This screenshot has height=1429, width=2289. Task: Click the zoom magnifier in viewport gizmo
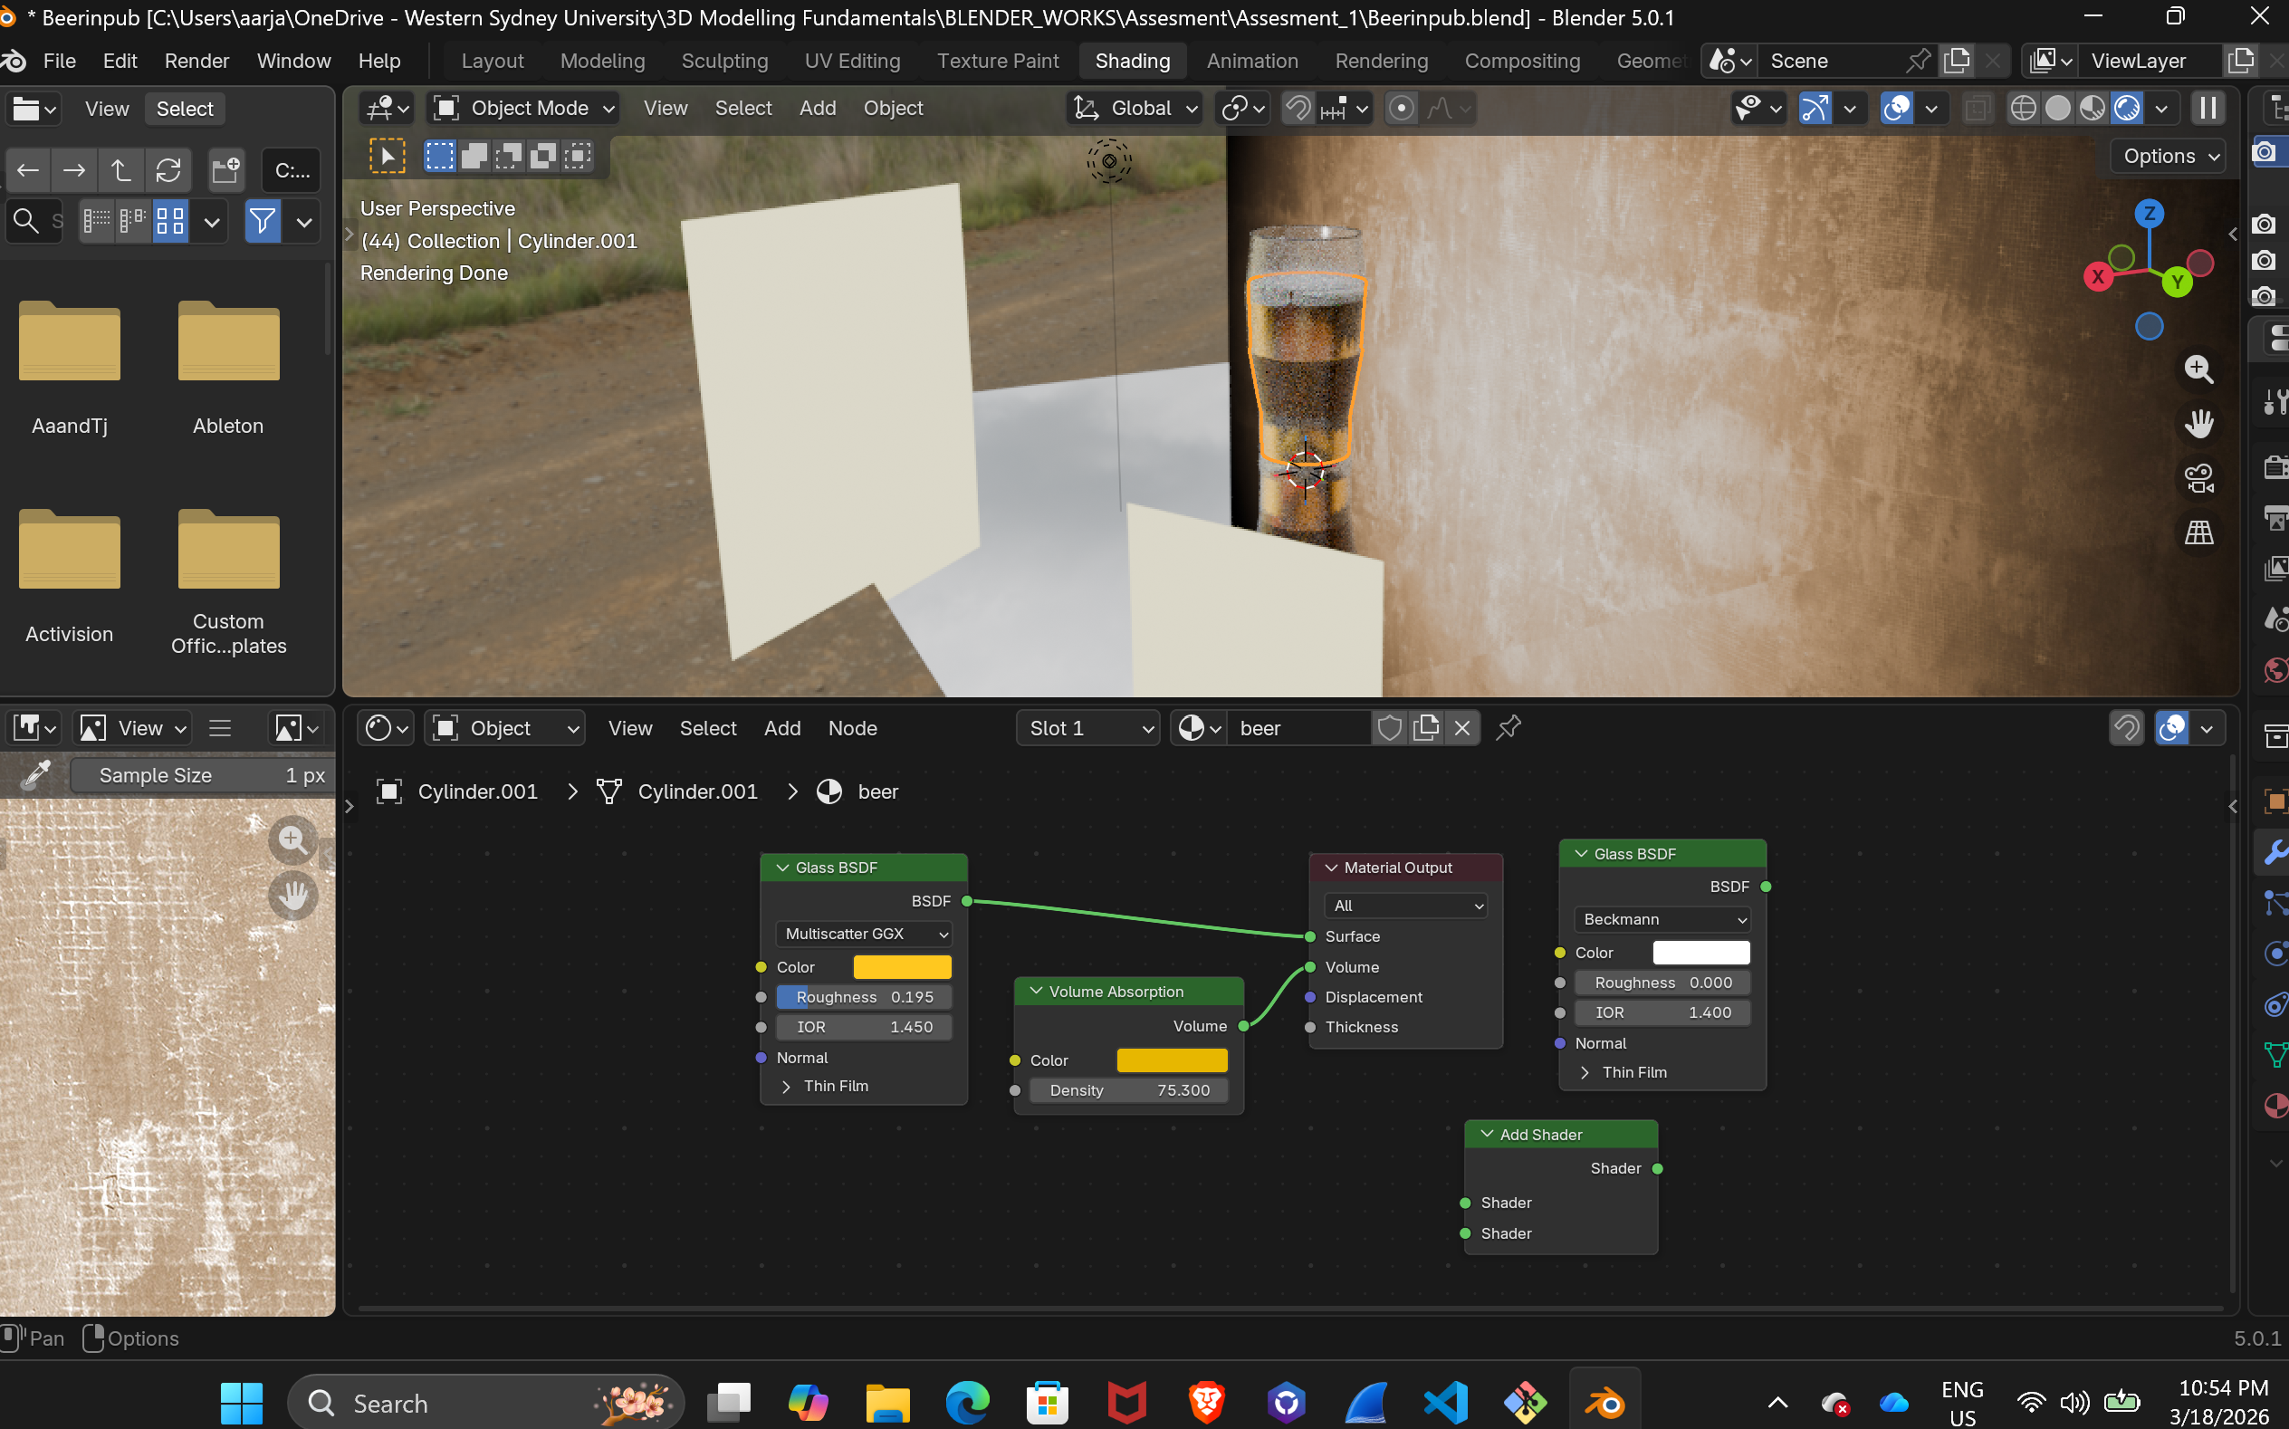(x=2198, y=369)
